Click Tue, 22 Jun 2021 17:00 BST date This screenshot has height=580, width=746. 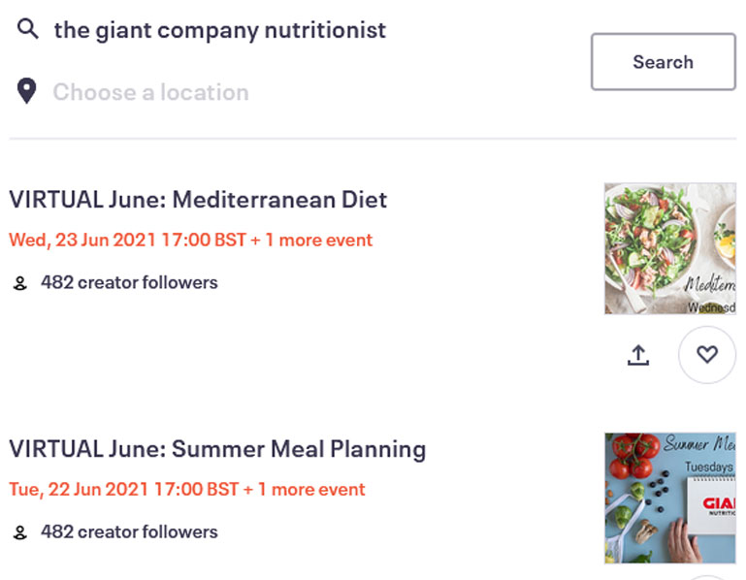point(123,489)
